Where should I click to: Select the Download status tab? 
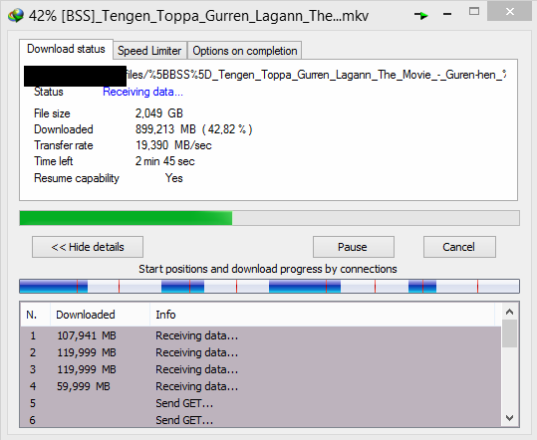point(66,49)
